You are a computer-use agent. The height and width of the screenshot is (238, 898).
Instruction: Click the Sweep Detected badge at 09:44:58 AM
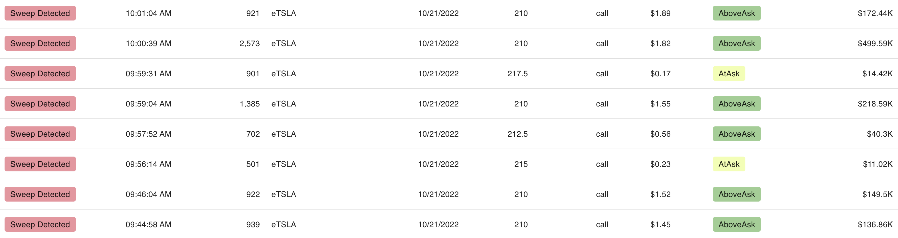40,224
